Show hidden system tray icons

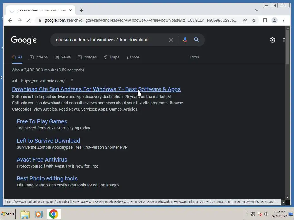tap(247, 214)
